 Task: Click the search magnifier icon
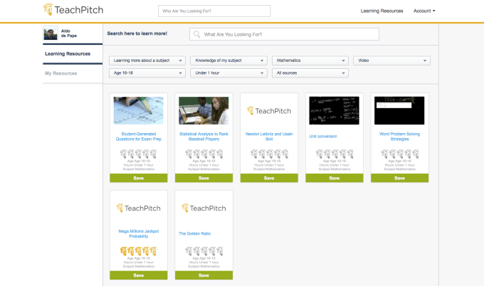pyautogui.click(x=196, y=34)
